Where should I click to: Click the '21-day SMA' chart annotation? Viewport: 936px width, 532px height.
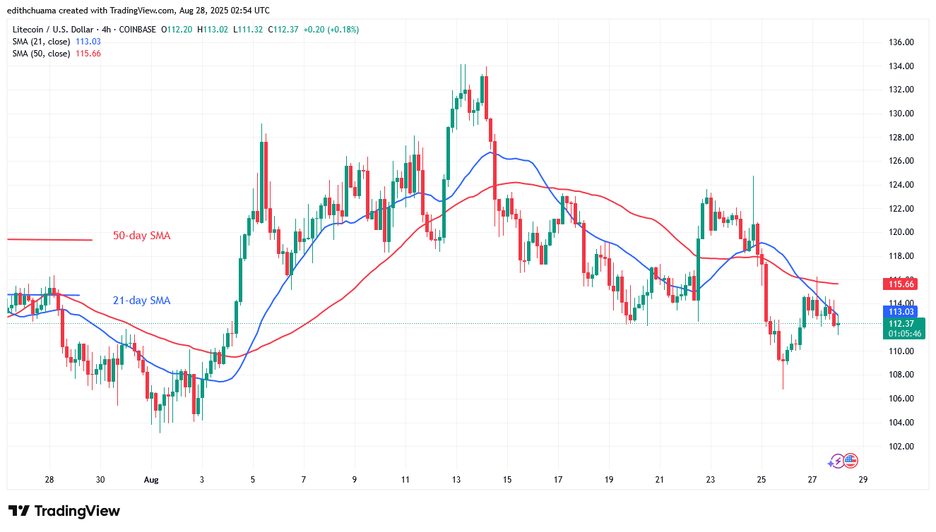tap(141, 301)
